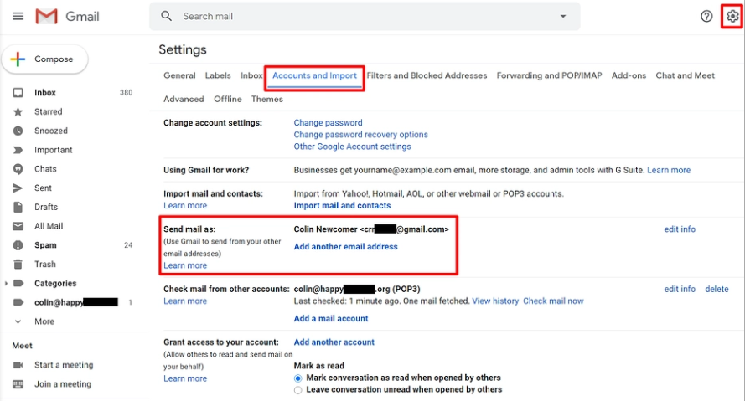
Task: Open the Spam folder
Action: point(45,245)
